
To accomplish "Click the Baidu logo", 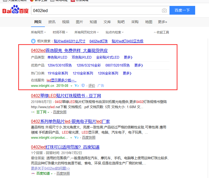I will click(x=15, y=10).
